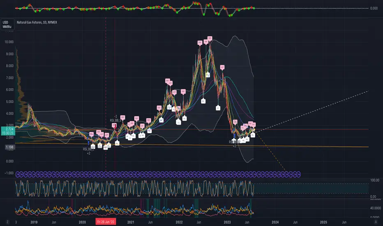Click the 40.0000 bottom indicator scale label
The image size is (383, 226).
click(376, 208)
